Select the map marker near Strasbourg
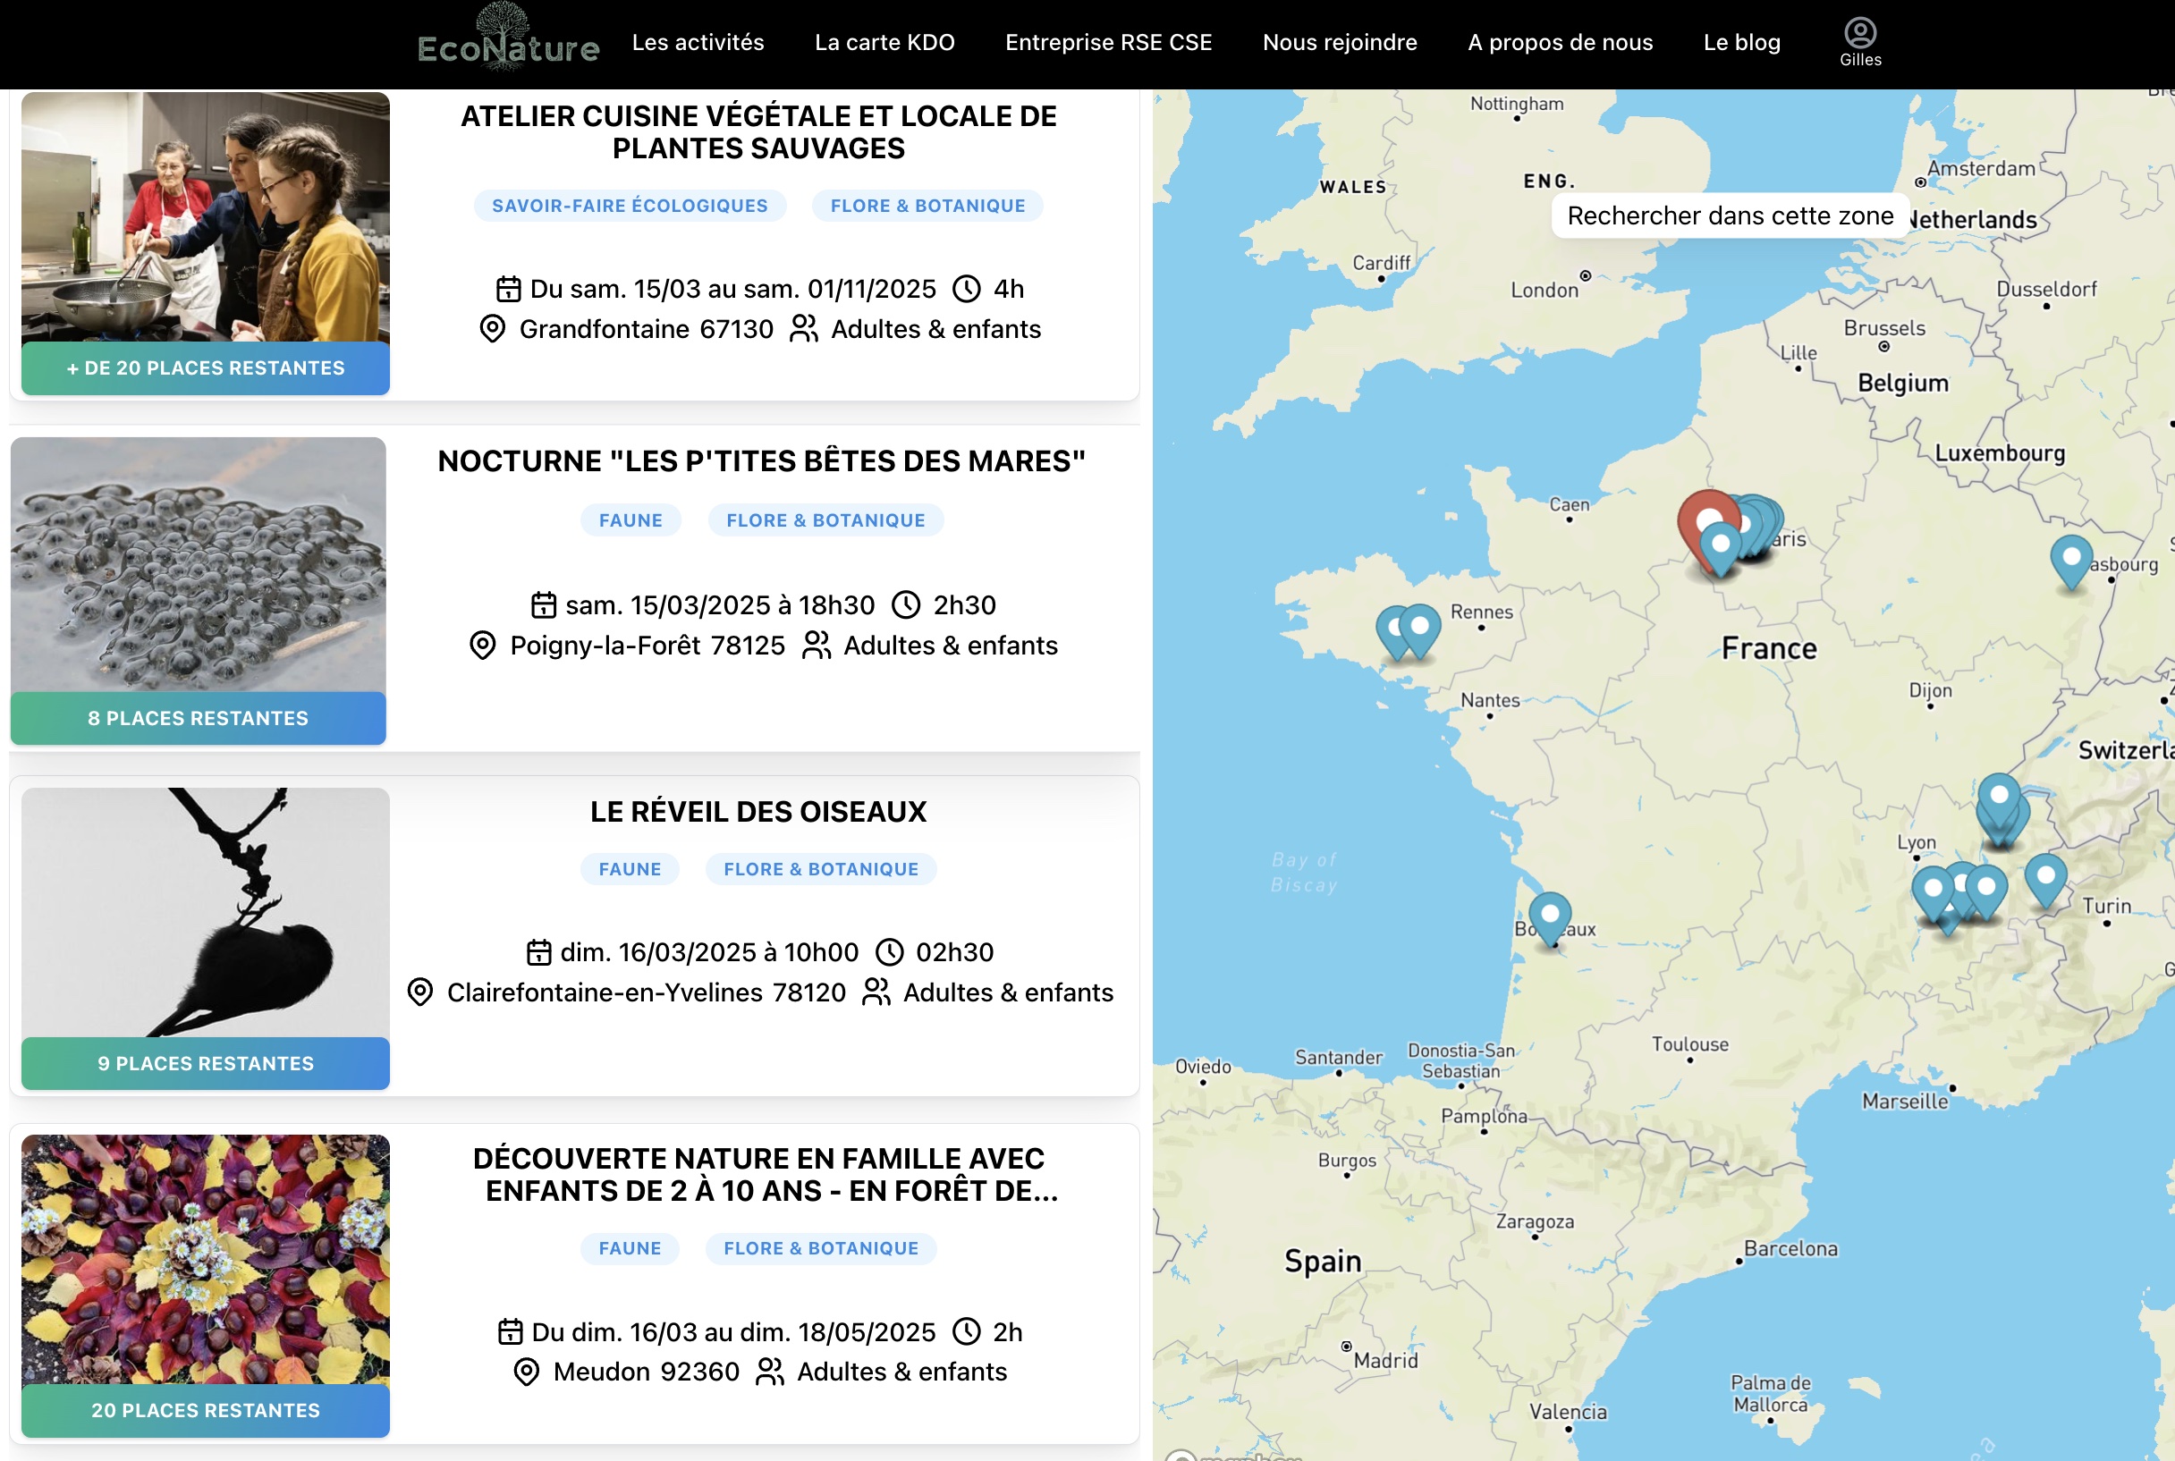 click(x=2071, y=561)
